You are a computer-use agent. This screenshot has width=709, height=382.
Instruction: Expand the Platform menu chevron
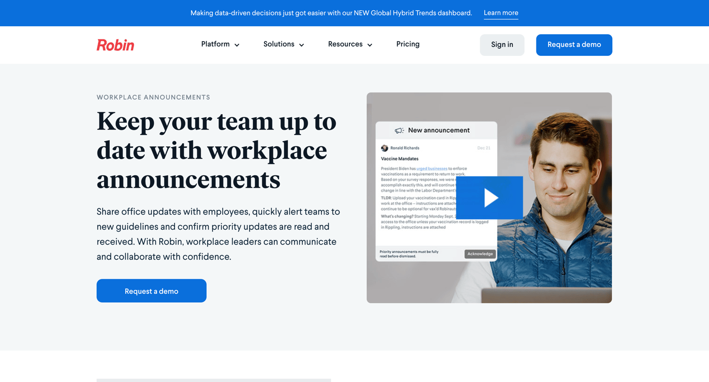[237, 45]
